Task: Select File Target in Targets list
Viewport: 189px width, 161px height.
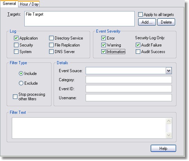Action: 34,14
